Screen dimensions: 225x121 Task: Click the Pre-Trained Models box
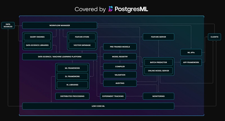[x=120, y=47]
